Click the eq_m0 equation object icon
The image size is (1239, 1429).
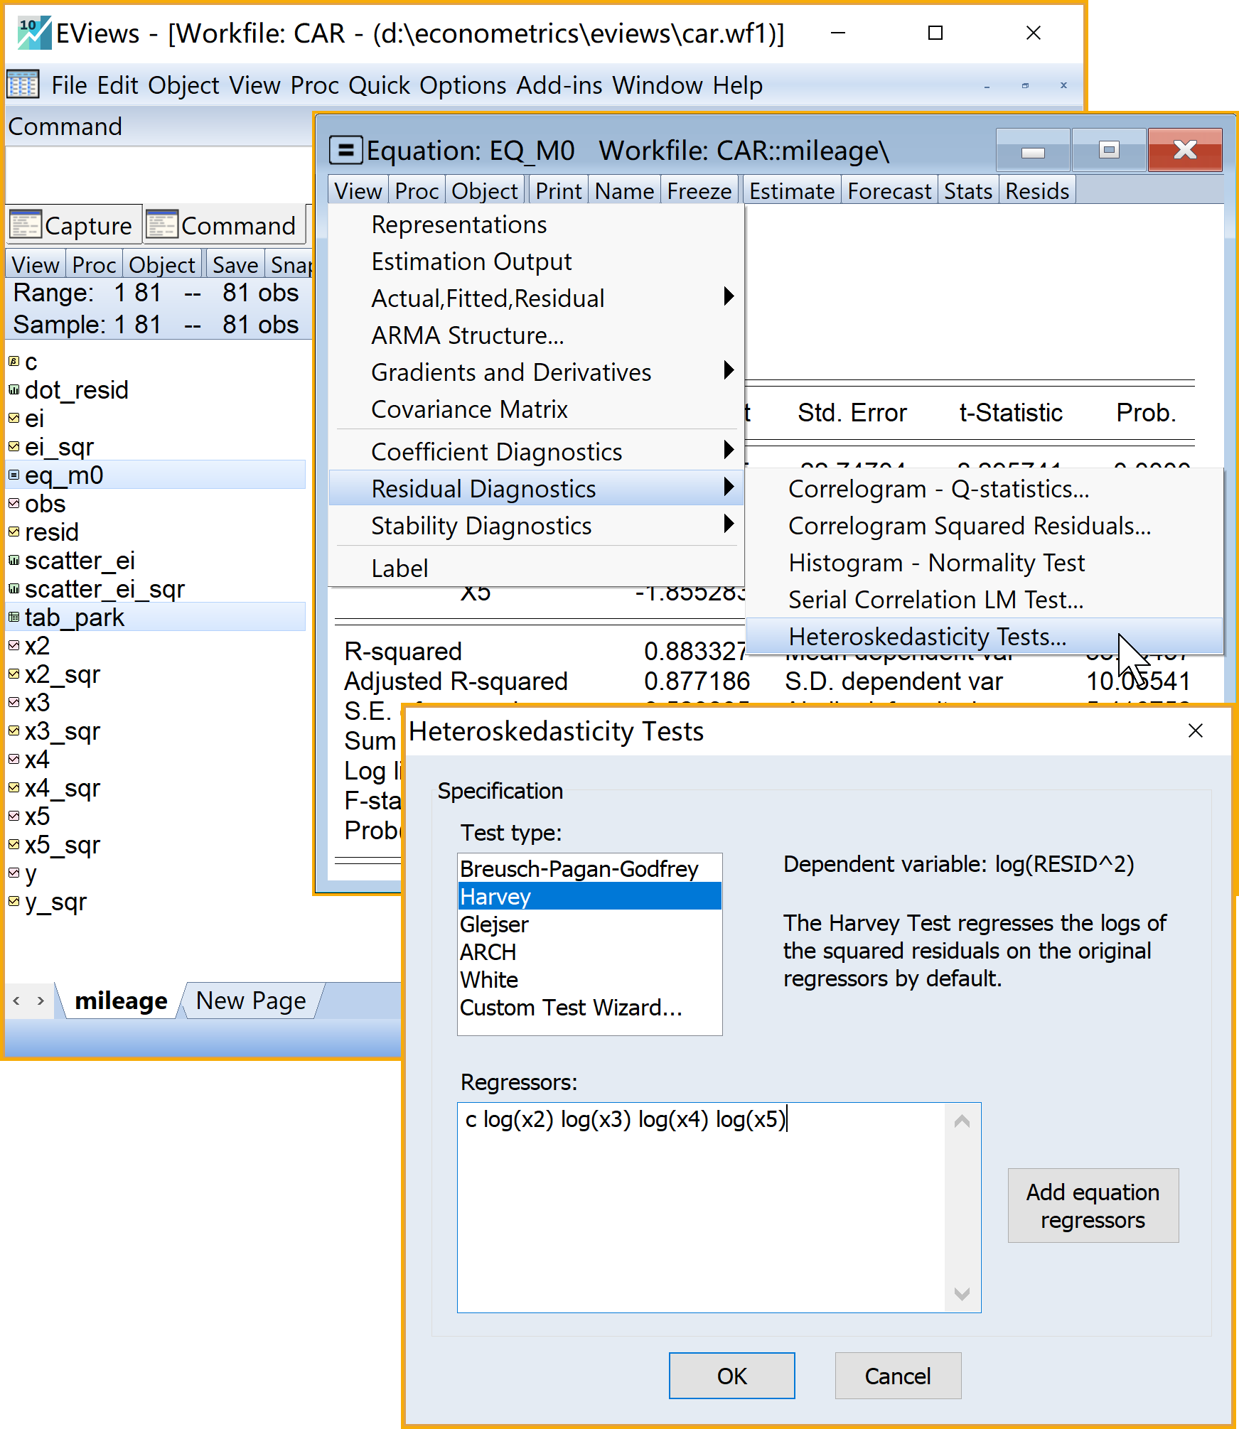pyautogui.click(x=14, y=475)
